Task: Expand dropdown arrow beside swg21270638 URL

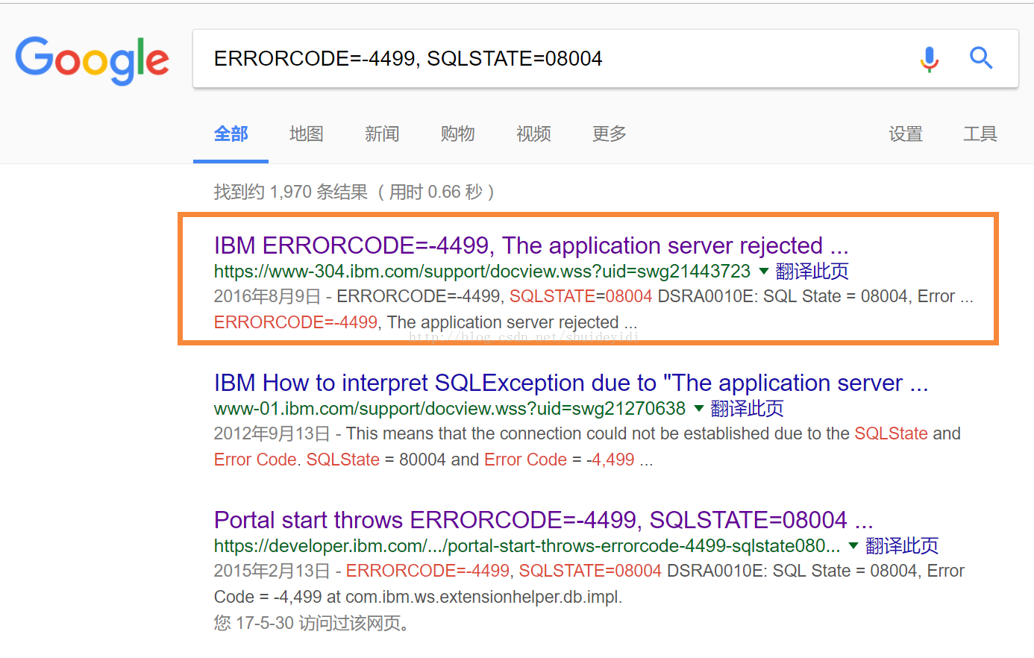Action: point(698,408)
